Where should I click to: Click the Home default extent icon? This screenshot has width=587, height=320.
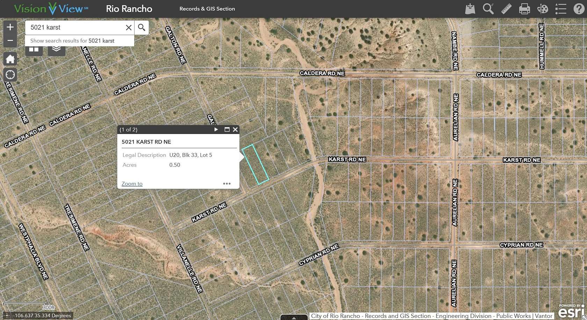point(10,59)
